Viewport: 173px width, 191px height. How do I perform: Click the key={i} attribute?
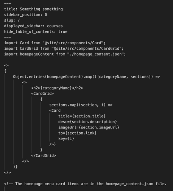click(x=66, y=139)
